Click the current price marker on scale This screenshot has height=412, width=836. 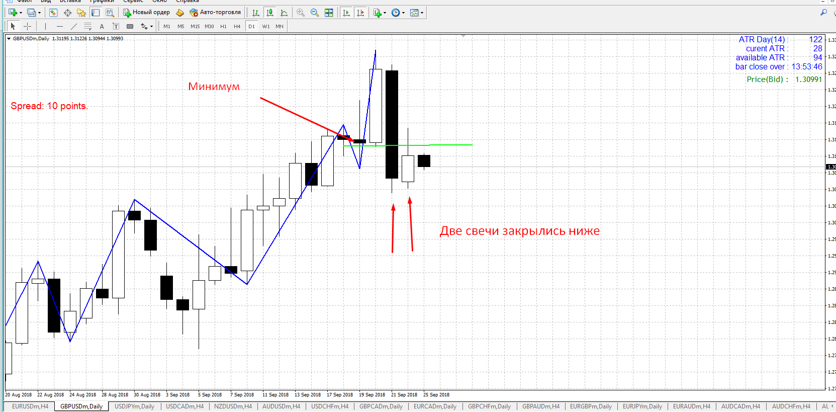pos(831,167)
